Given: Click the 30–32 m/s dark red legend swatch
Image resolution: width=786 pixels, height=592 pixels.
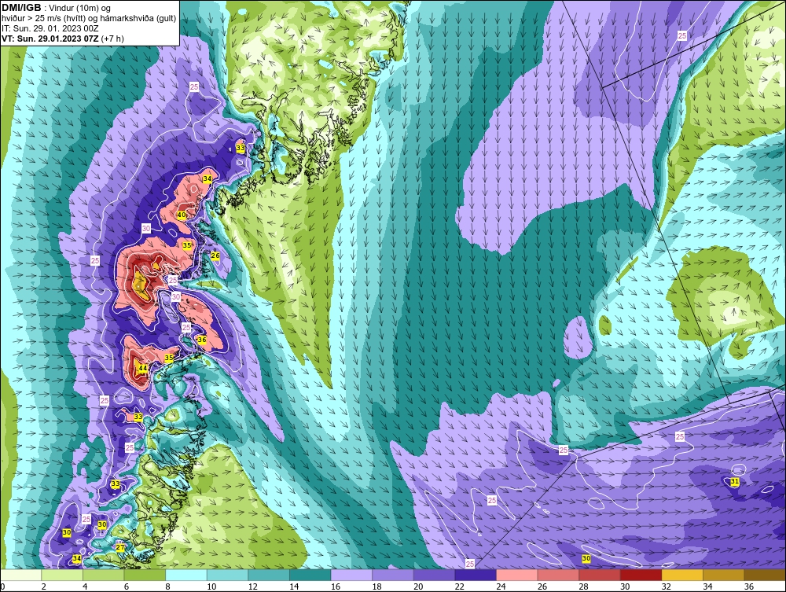Looking at the screenshot, I should [x=641, y=575].
